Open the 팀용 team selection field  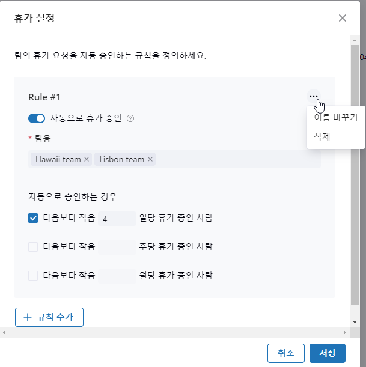(x=234, y=159)
